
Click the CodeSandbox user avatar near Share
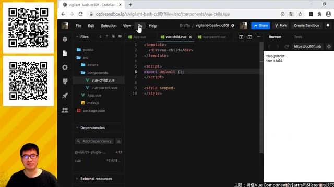243,25
